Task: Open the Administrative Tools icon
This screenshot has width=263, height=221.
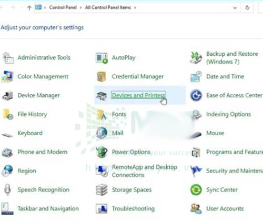Action: (8, 58)
